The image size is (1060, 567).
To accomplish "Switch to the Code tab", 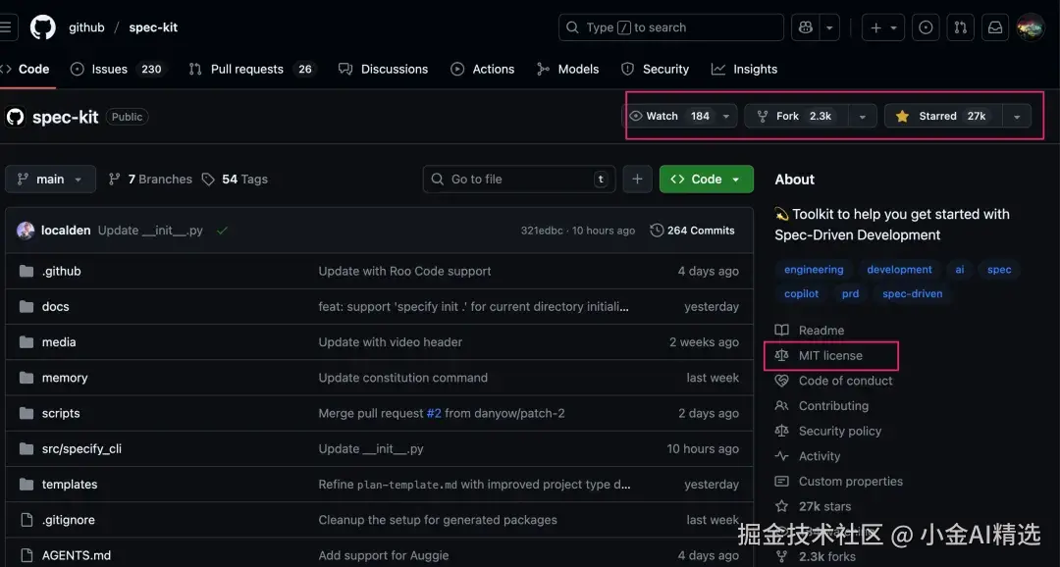I will point(27,69).
